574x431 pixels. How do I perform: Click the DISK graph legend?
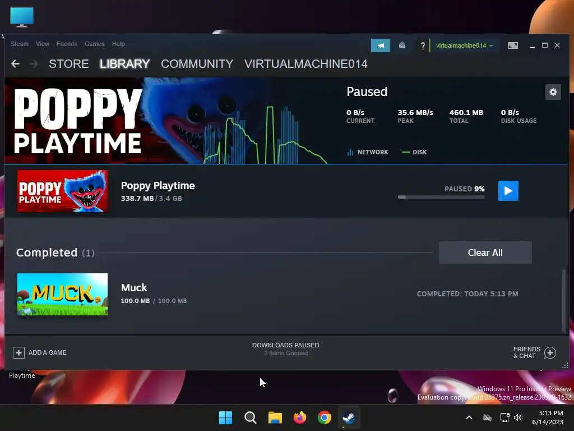414,152
